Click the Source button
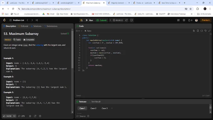The height and width of the screenshot is (120, 213). click(x=81, y=116)
